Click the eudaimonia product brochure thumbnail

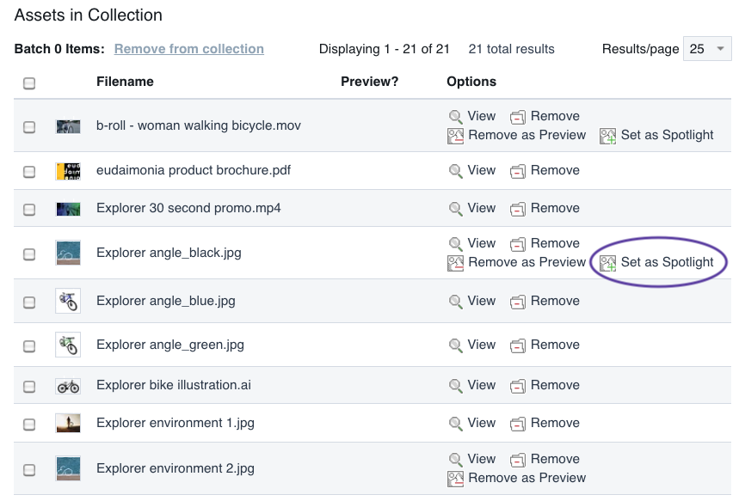(x=68, y=171)
